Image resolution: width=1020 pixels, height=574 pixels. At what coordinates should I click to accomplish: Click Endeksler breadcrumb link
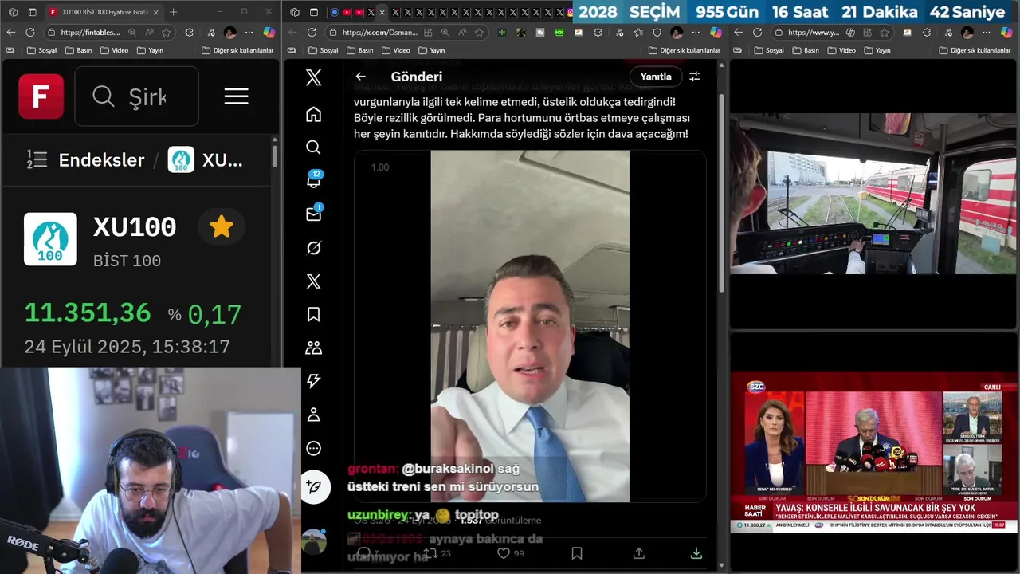(101, 160)
